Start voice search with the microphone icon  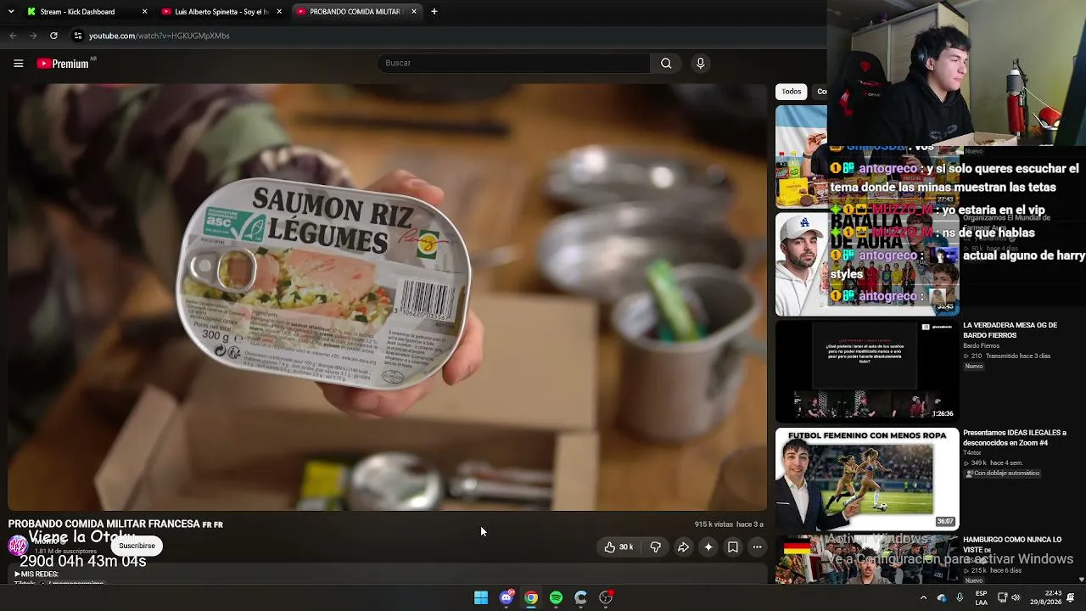point(700,63)
